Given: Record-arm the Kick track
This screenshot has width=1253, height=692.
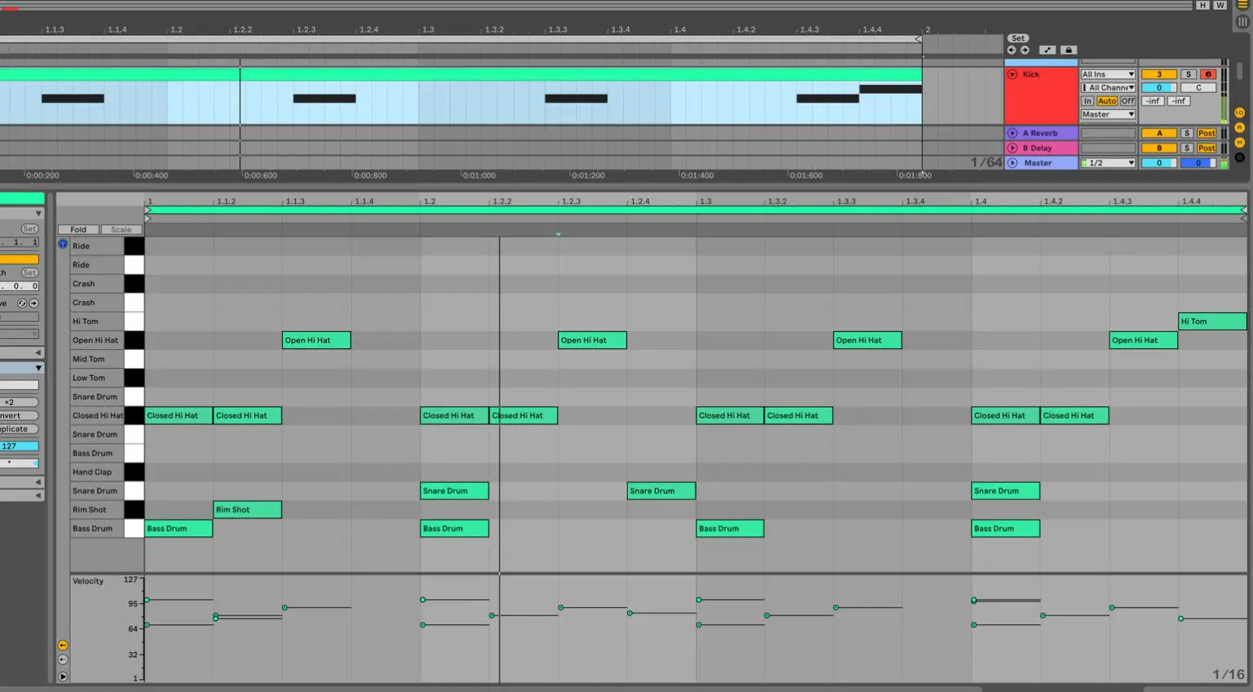Looking at the screenshot, I should pyautogui.click(x=1208, y=74).
